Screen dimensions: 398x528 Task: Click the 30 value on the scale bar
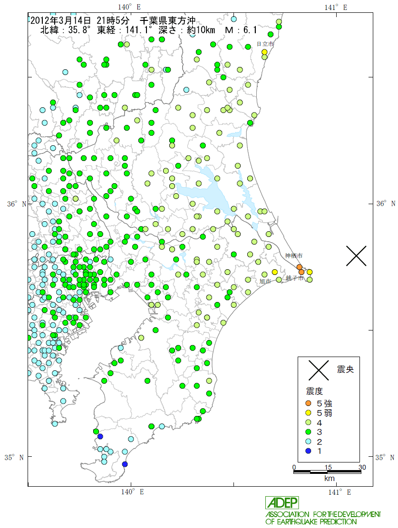362,467
